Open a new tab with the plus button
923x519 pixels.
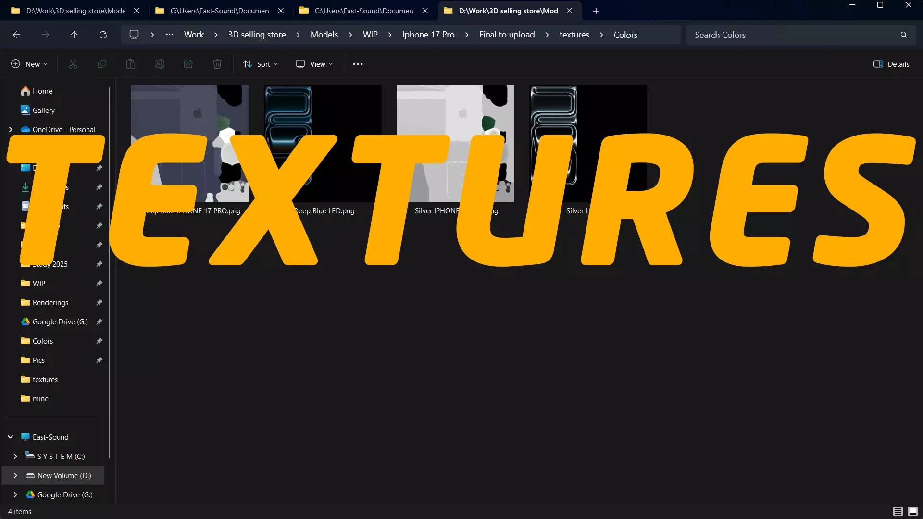[x=596, y=11]
